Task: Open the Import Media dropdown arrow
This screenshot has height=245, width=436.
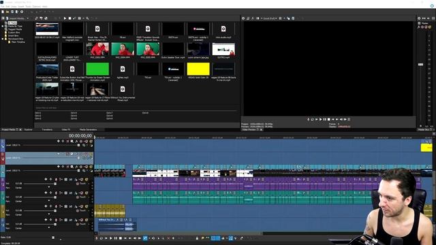Action: coord(27,18)
